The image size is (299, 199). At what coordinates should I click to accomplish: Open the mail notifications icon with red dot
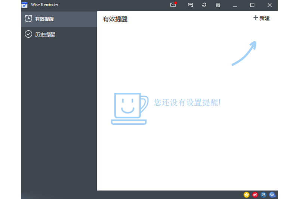(x=173, y=5)
